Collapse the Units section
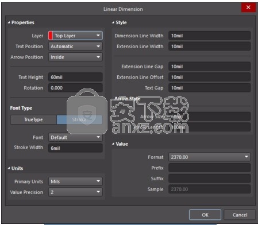 pos(9,168)
